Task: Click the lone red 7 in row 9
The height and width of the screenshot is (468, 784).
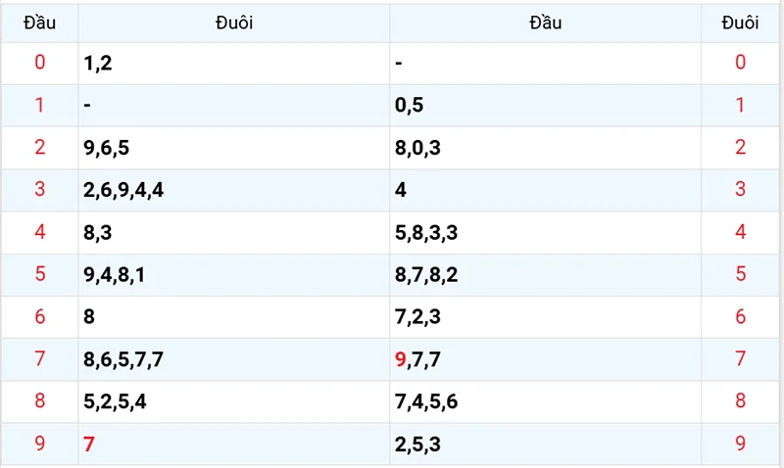Action: tap(90, 445)
